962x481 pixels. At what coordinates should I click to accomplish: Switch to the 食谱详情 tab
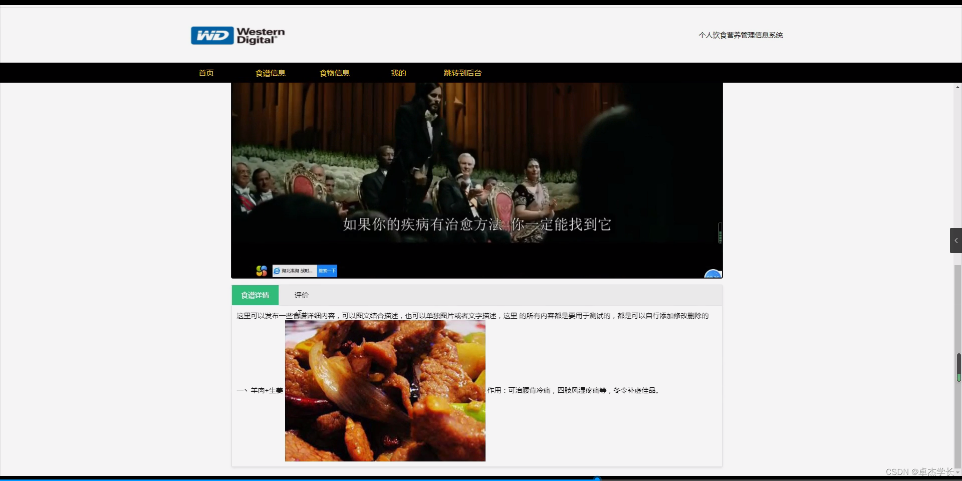pyautogui.click(x=255, y=295)
